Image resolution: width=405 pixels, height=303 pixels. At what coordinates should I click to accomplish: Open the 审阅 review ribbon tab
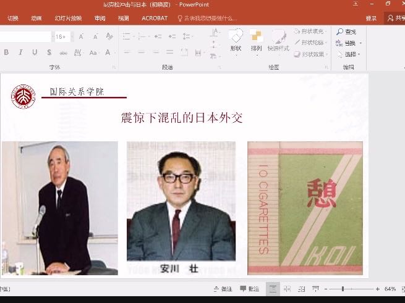click(100, 19)
